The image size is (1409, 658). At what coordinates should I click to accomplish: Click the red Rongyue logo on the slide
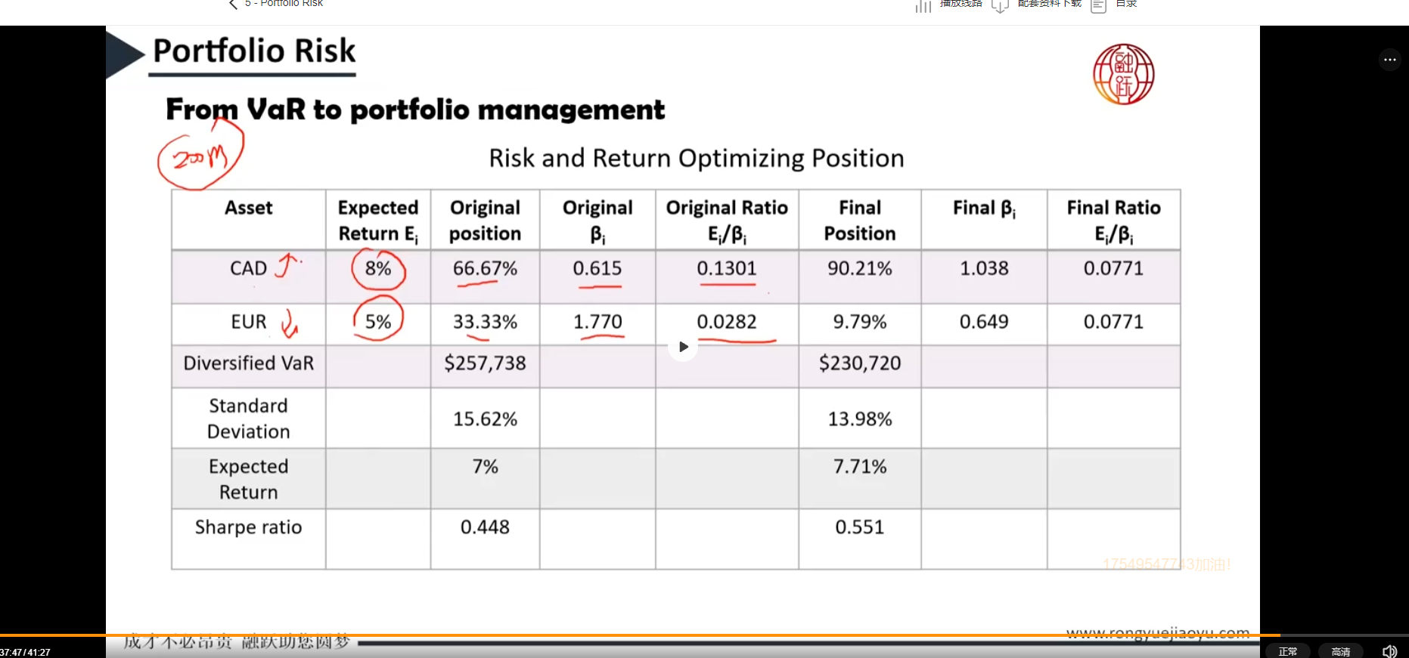[x=1123, y=74]
